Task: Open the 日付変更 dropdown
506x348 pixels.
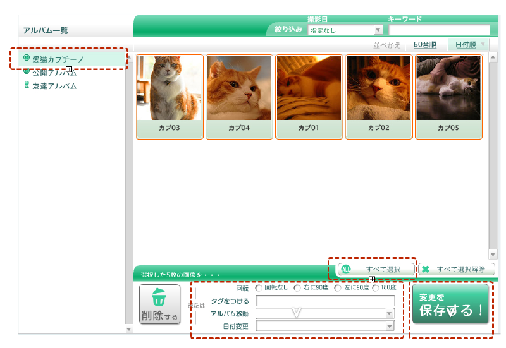Action: click(324, 326)
